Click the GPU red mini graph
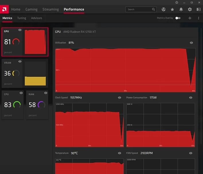The height and width of the screenshot is (174, 203). click(x=35, y=42)
